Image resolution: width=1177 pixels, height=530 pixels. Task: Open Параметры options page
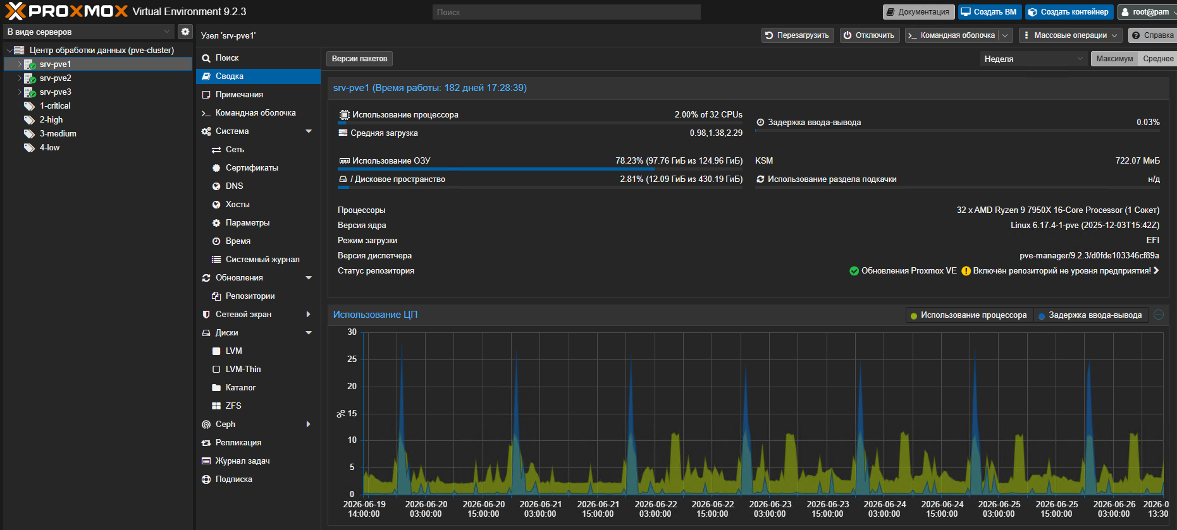pos(259,223)
